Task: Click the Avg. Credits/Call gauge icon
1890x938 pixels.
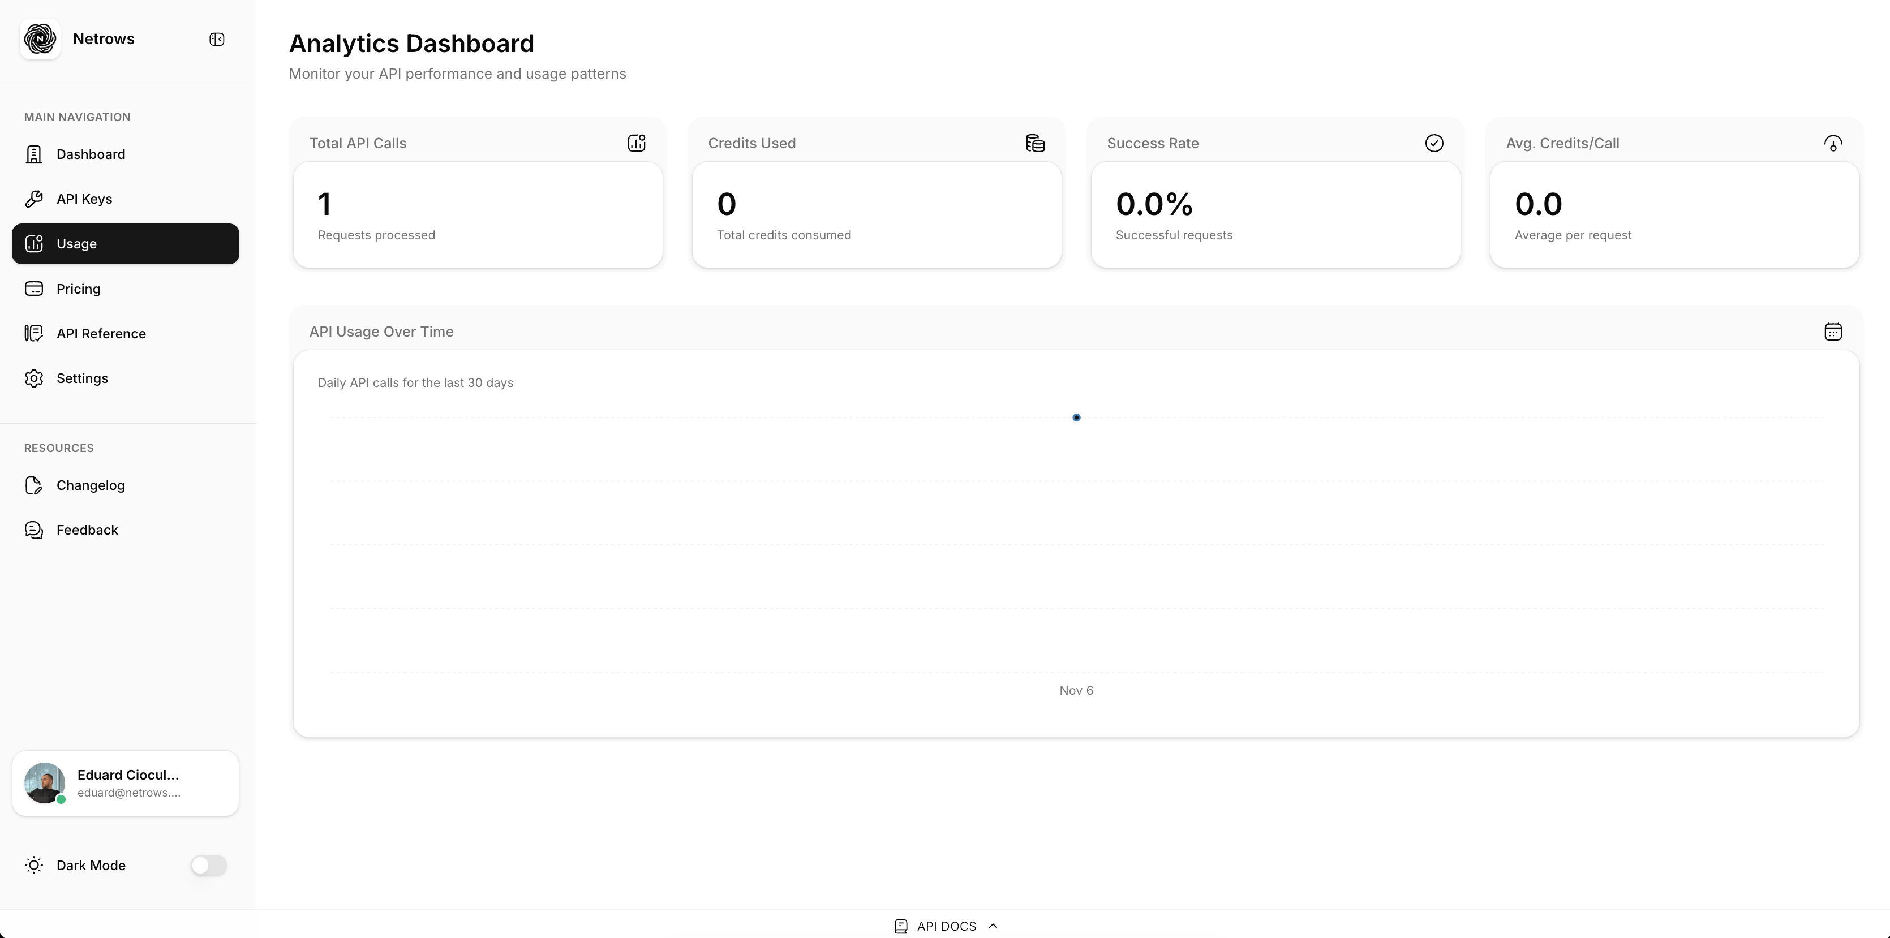Action: point(1833,143)
